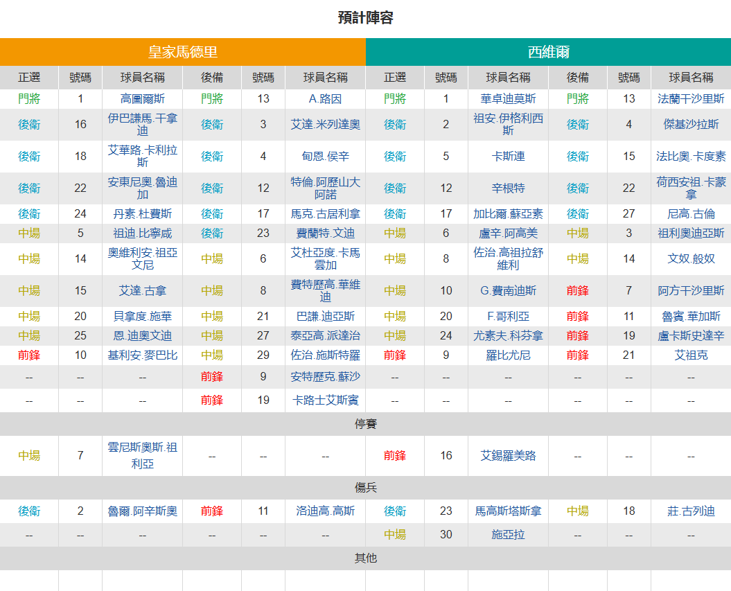Screen dimensions: 731x591
Task: Open 安特歷克.蘇沙 profile
Action: coord(325,377)
